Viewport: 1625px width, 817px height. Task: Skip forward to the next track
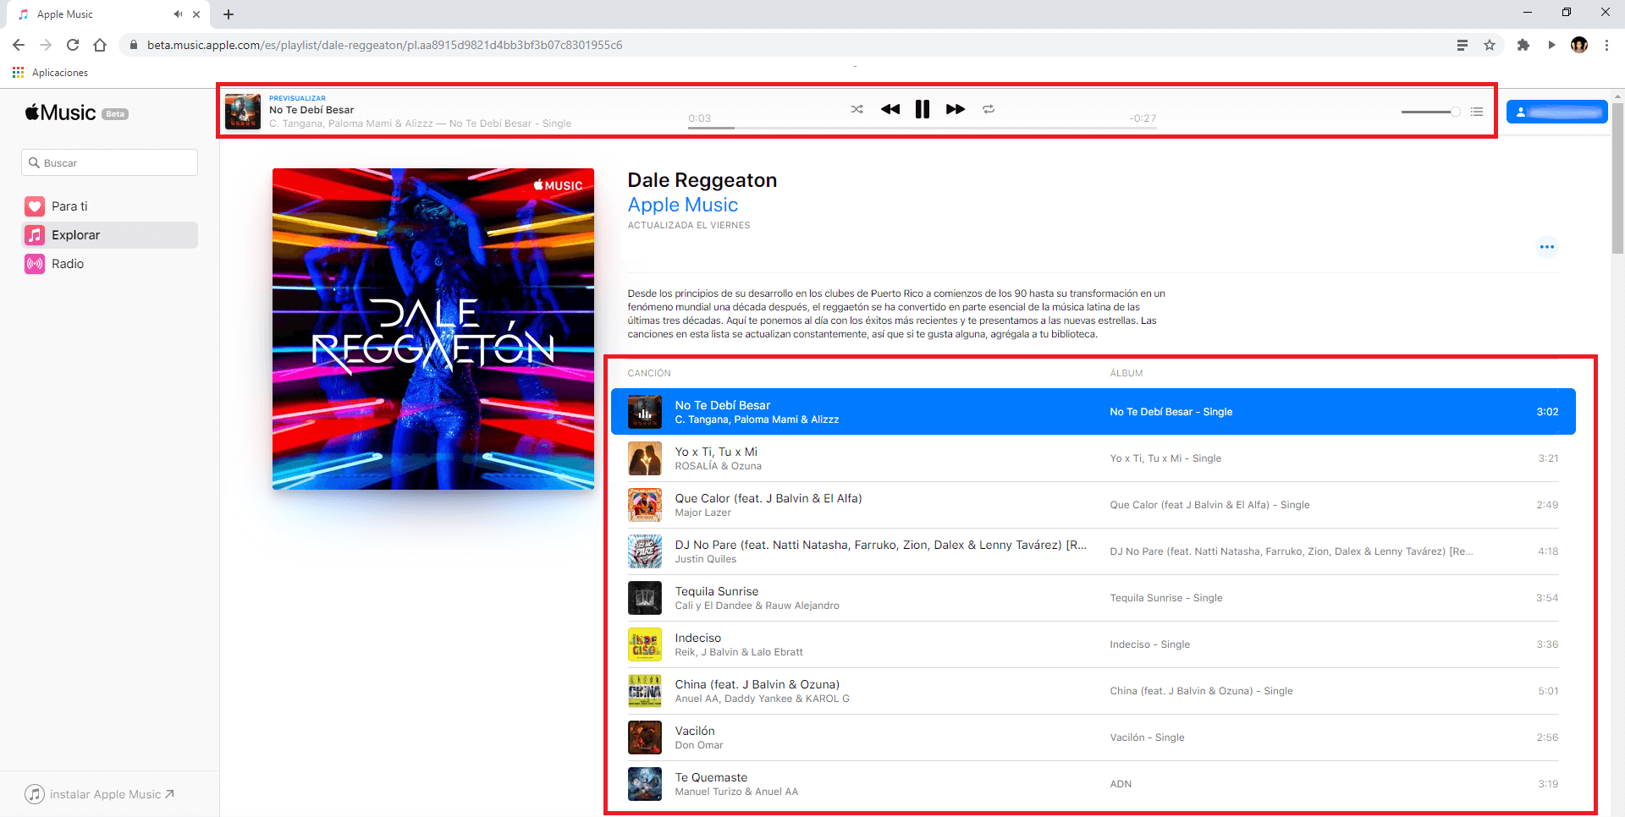[956, 109]
